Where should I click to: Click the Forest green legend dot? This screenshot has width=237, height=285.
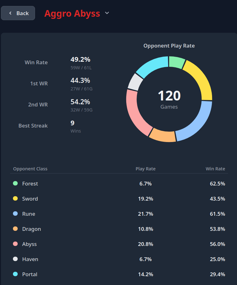15,183
